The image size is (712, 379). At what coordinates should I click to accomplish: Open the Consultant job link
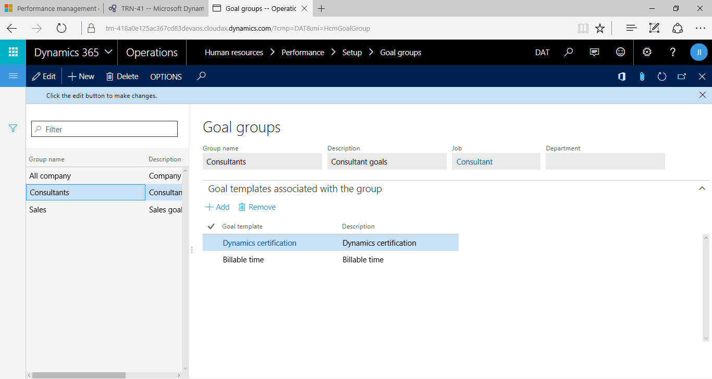(474, 162)
